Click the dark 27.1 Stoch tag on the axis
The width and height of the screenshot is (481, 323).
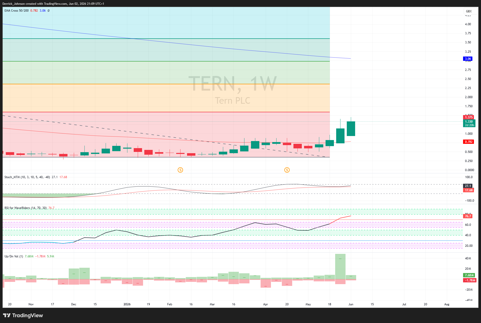pyautogui.click(x=468, y=186)
